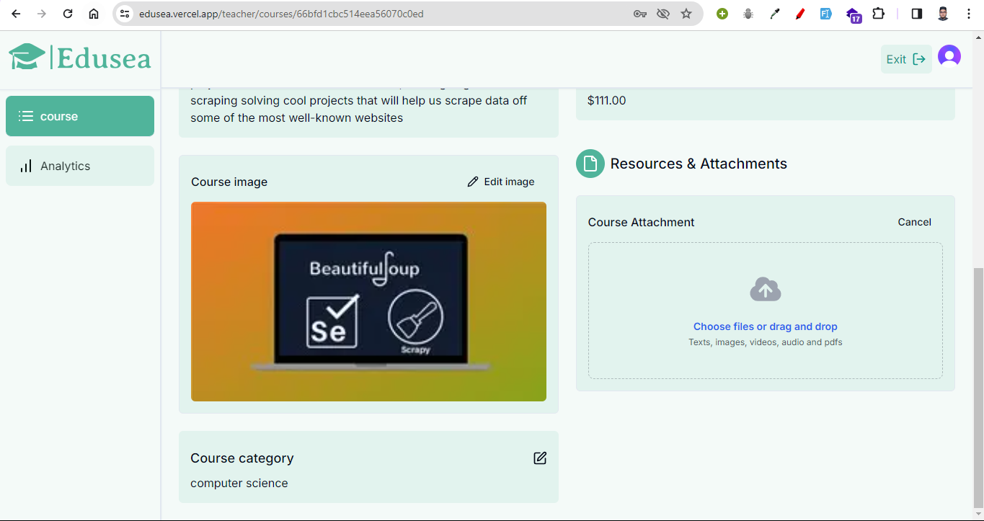Image resolution: width=984 pixels, height=521 pixels.
Task: Click the Course image label
Action: (x=229, y=182)
